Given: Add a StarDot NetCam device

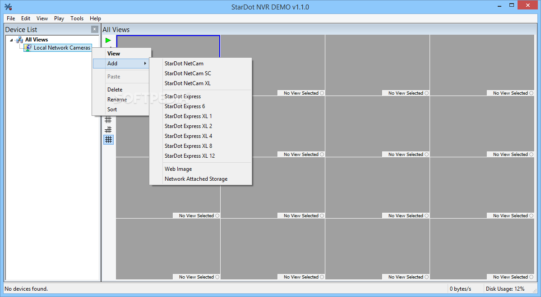Looking at the screenshot, I should pyautogui.click(x=201, y=64).
